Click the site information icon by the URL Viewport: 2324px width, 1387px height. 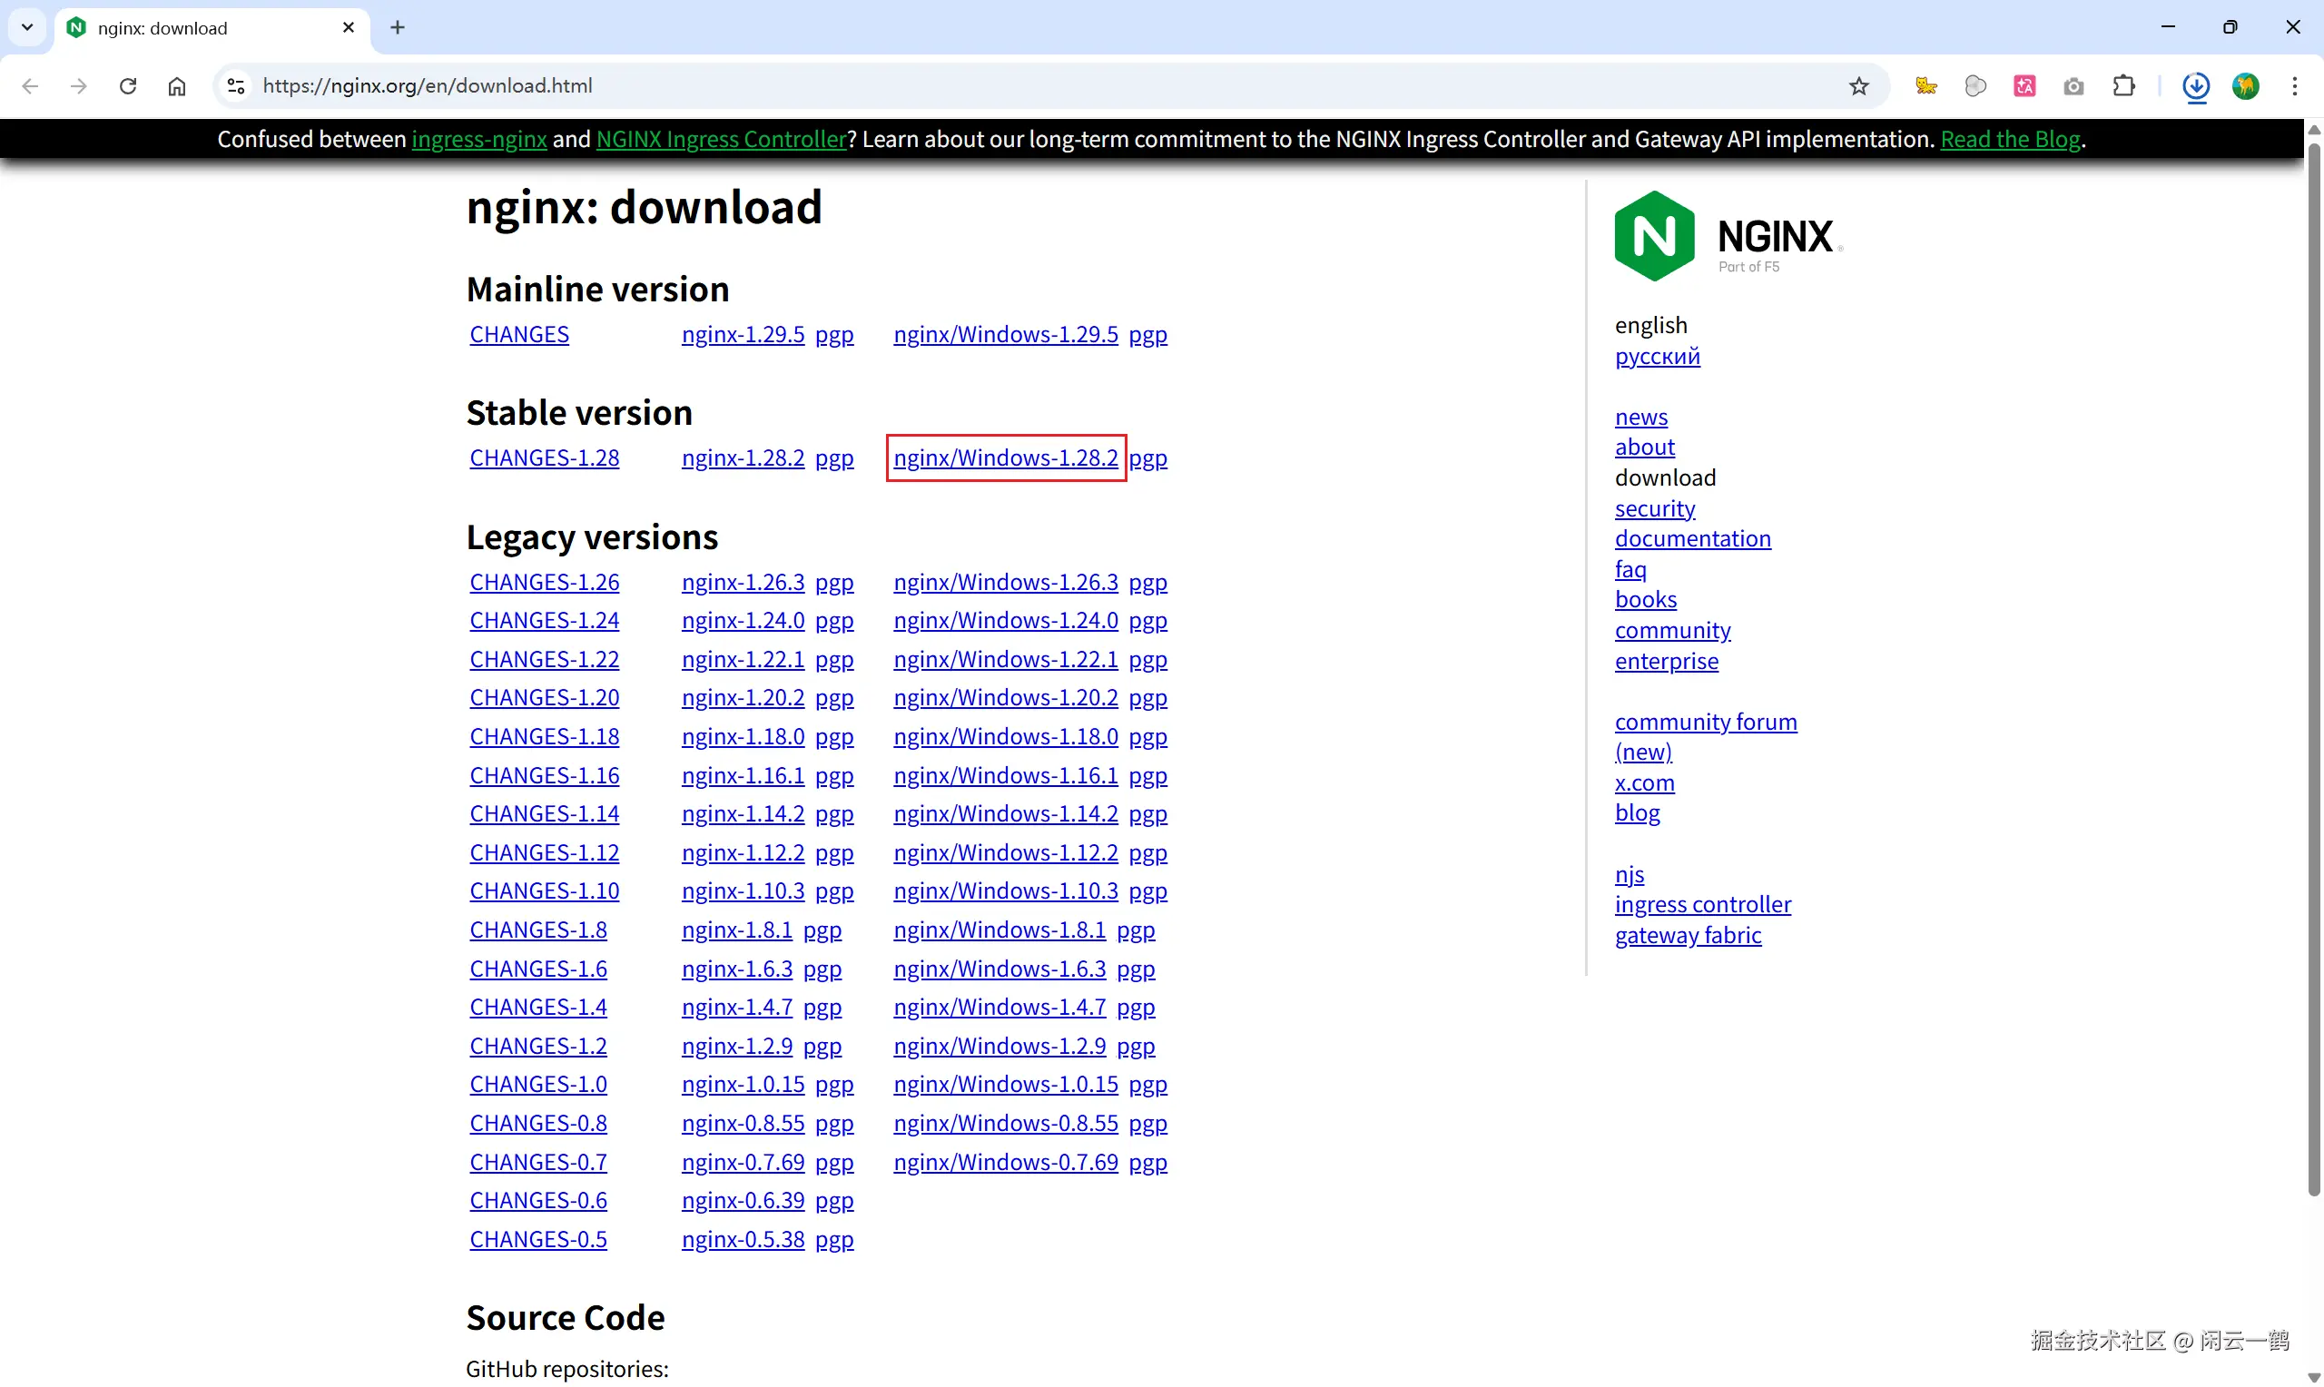click(235, 86)
